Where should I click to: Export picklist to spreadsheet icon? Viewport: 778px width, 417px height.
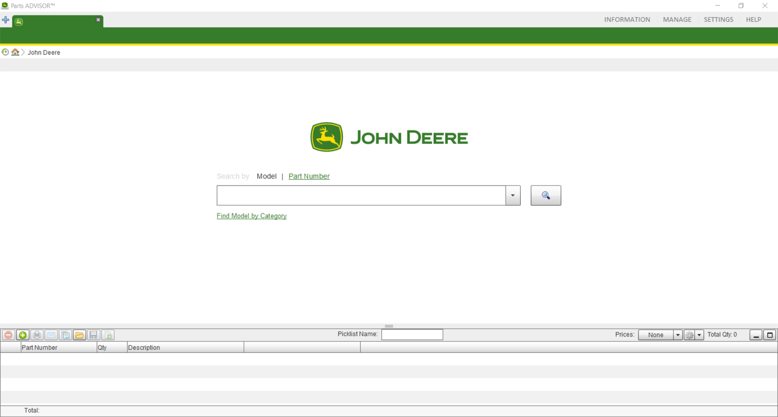(108, 335)
